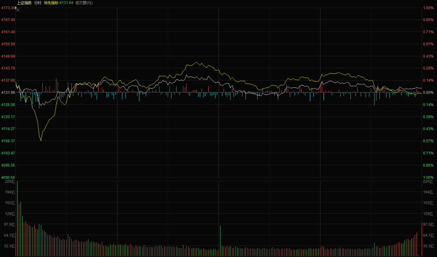
Task: Click the highest peak of the yellow line
Action: tap(196, 62)
